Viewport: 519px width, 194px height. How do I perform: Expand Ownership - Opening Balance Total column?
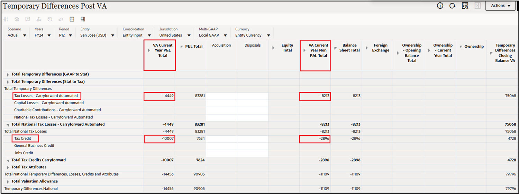(x=398, y=53)
